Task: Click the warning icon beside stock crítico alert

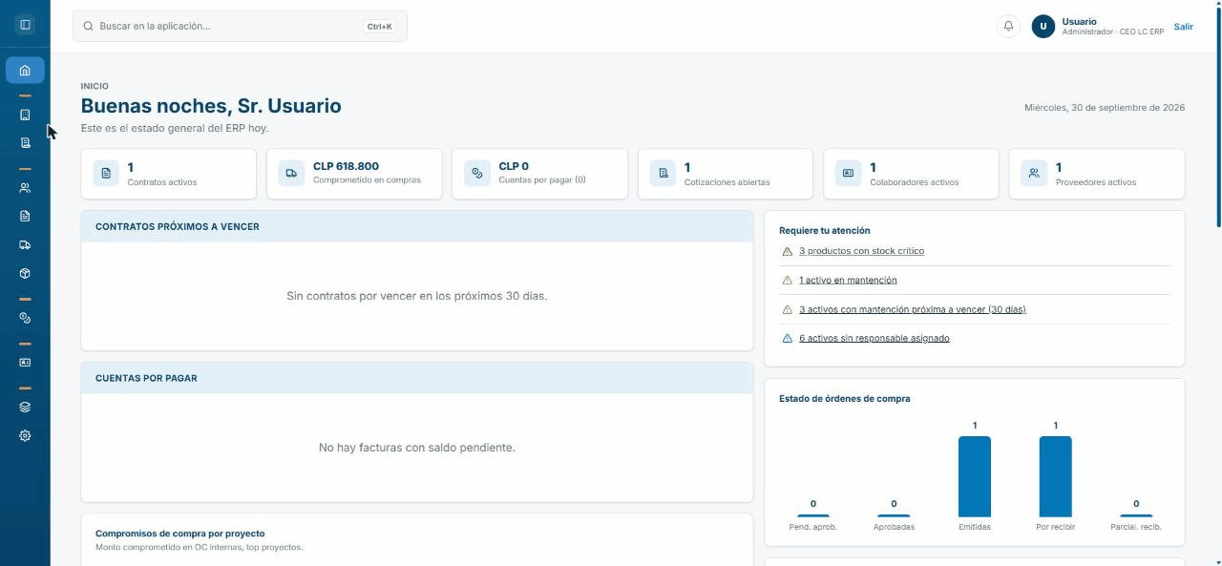Action: tap(788, 251)
